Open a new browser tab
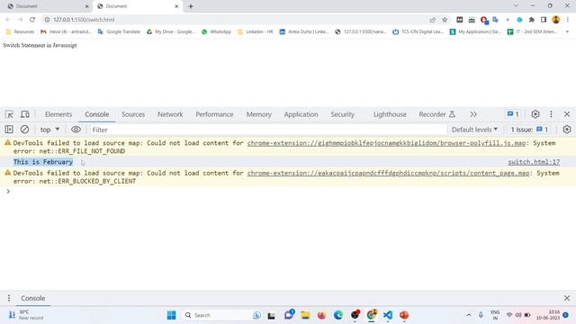This screenshot has height=324, width=576. pyautogui.click(x=191, y=6)
